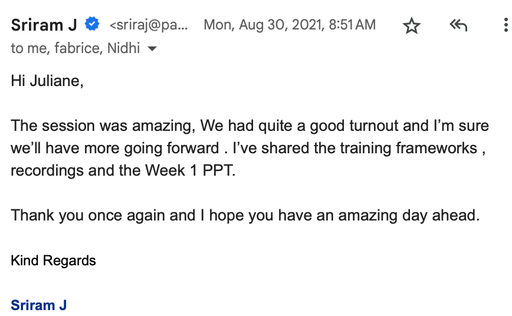
Task: Open the three-dot More options menu
Action: pyautogui.click(x=506, y=25)
